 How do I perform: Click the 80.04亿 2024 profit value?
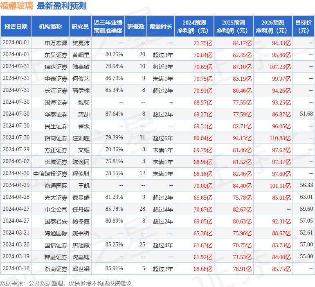point(203,138)
